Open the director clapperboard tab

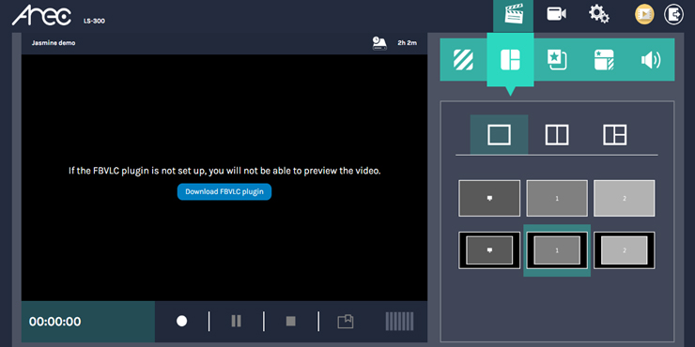(514, 15)
